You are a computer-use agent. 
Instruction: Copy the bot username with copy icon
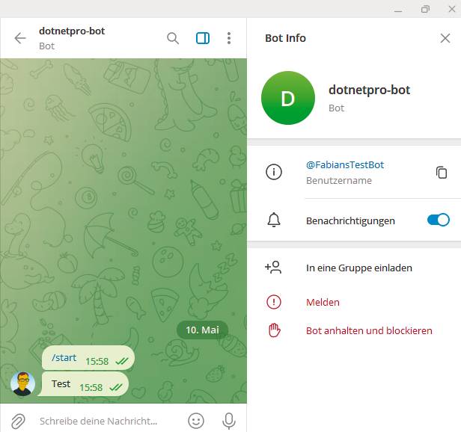point(442,173)
